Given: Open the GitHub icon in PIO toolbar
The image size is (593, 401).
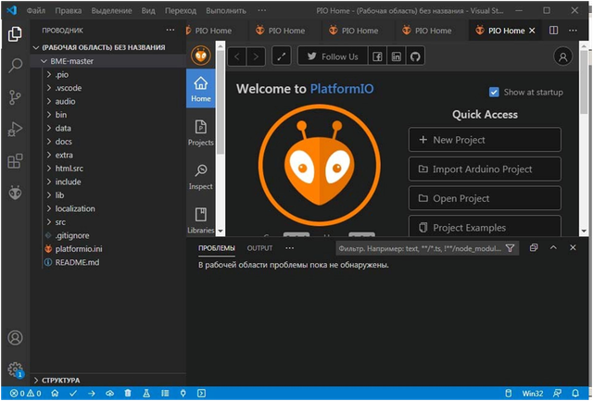Looking at the screenshot, I should pos(415,56).
